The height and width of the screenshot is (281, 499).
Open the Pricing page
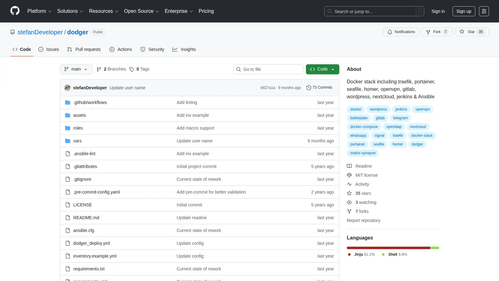coord(206,11)
